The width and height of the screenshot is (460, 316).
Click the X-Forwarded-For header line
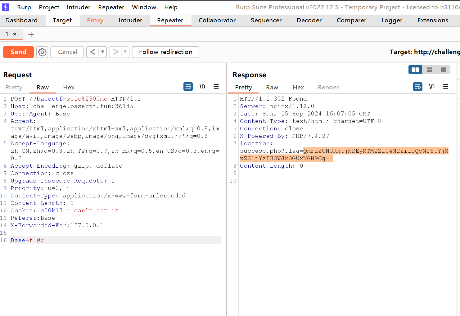[57, 225]
